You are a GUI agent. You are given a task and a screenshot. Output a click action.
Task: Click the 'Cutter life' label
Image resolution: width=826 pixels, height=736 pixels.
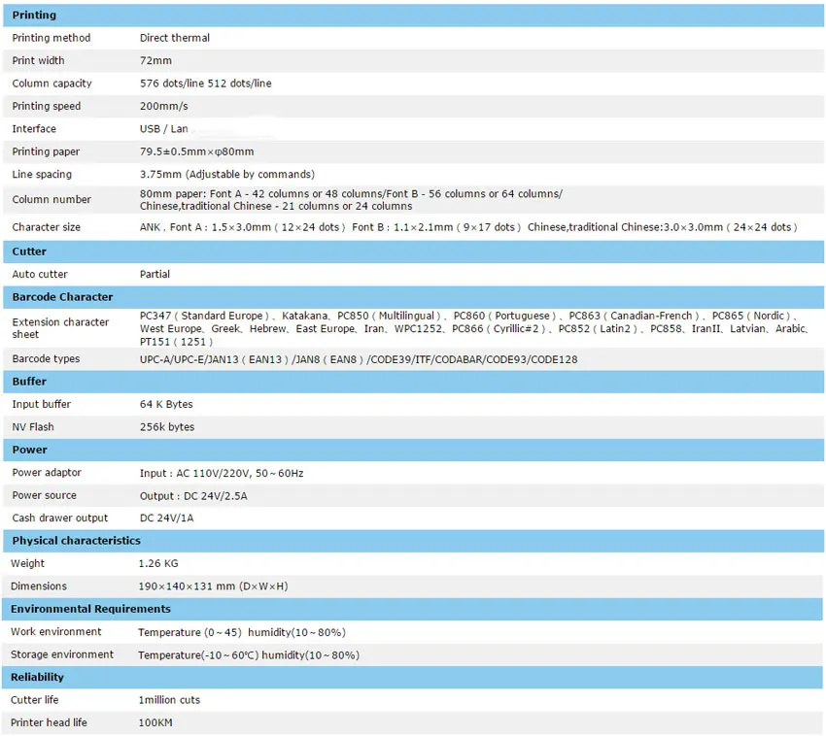point(34,700)
